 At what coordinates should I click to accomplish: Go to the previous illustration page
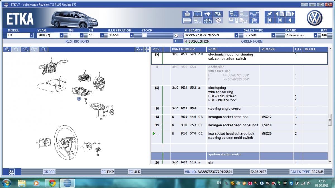point(280,14)
